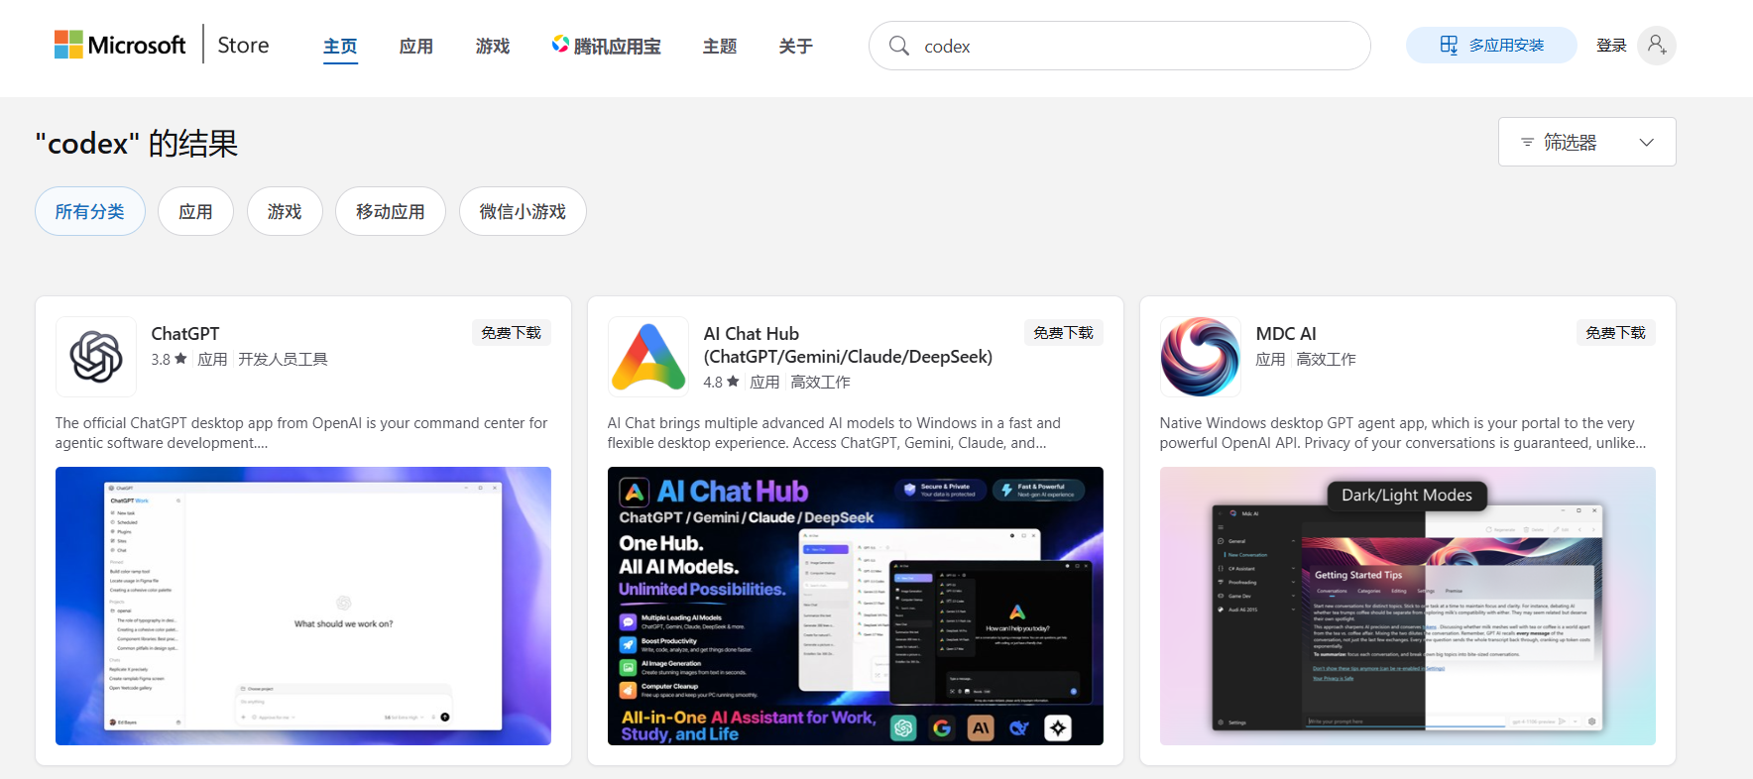Image resolution: width=1753 pixels, height=779 pixels.
Task: Filter results by the 游戏 chip
Action: 285,211
